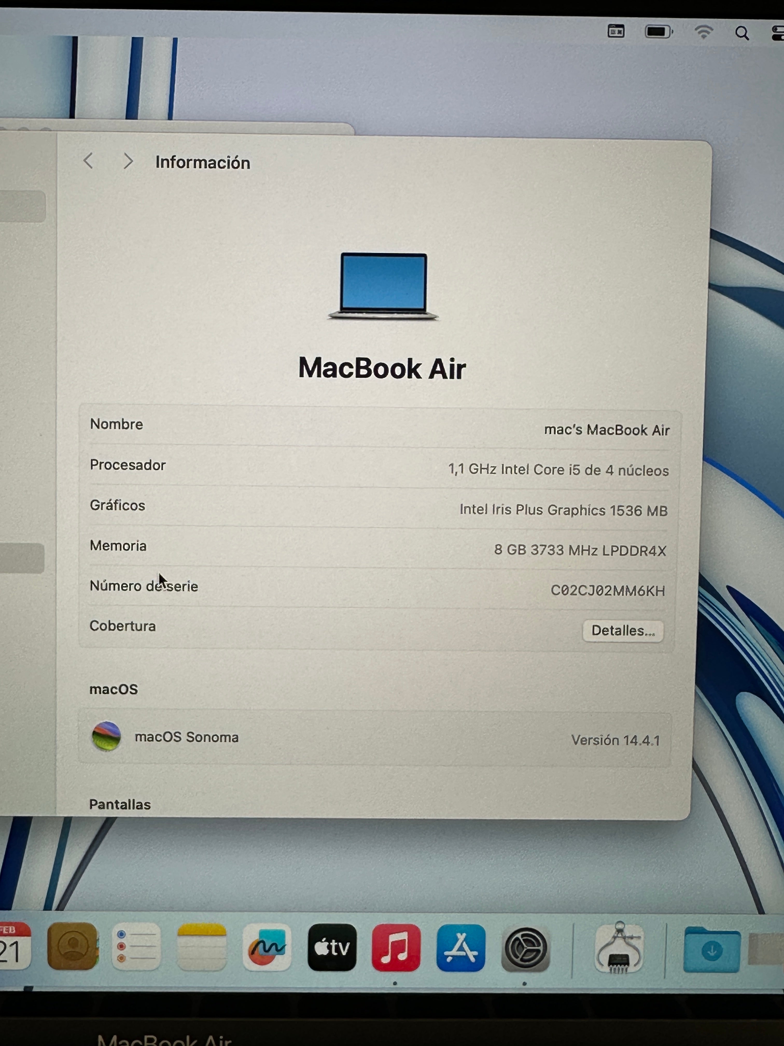Screen dimensions: 784x1046
Task: Open Notes app in the Dock
Action: pos(202,947)
